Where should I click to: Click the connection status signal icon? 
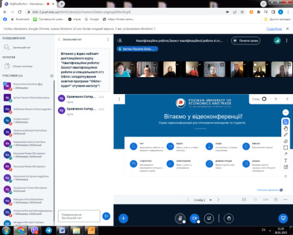tap(277, 40)
